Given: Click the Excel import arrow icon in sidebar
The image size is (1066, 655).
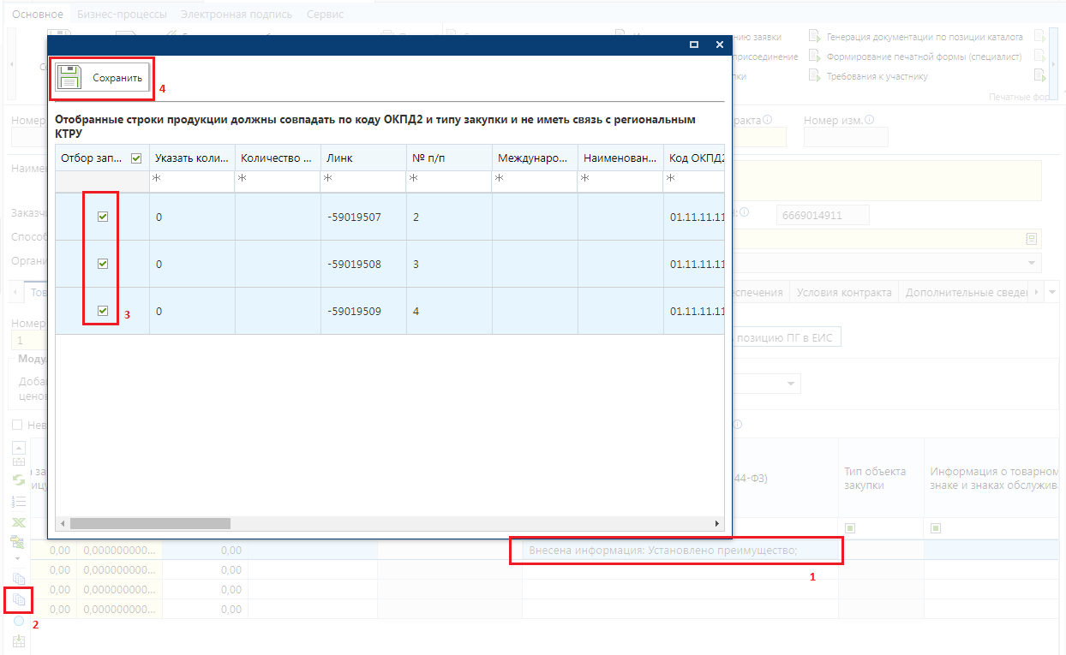Looking at the screenshot, I should [x=17, y=542].
